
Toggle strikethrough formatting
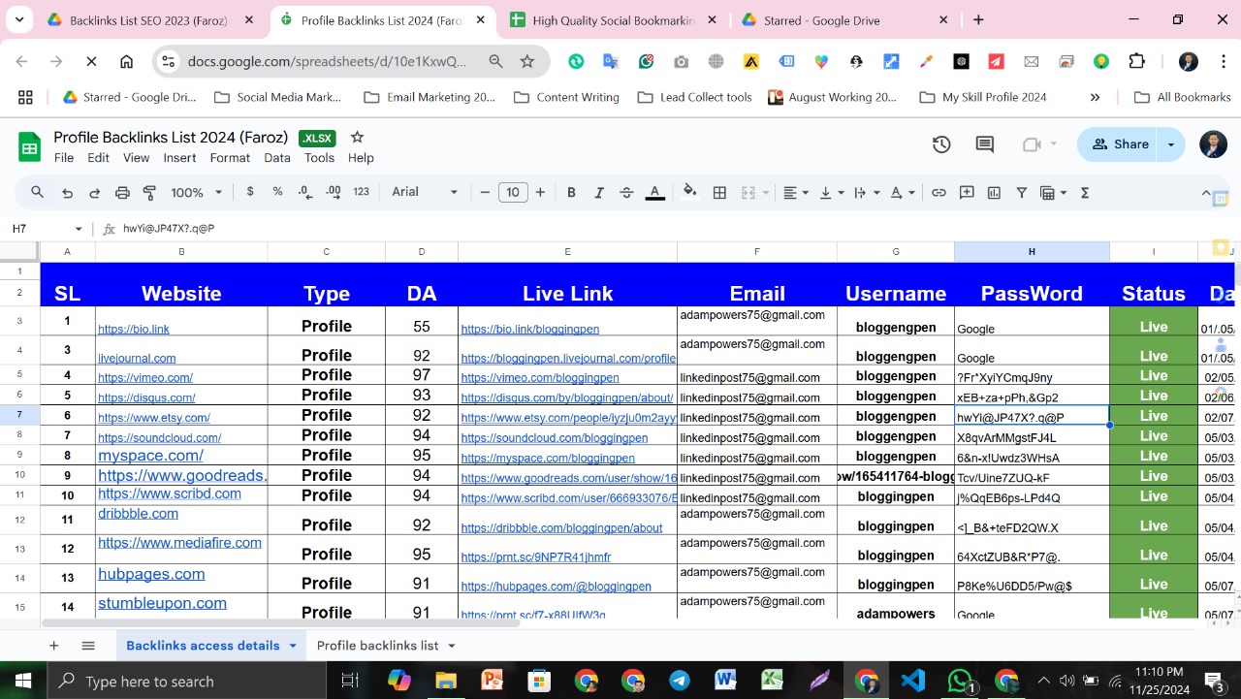(x=626, y=193)
